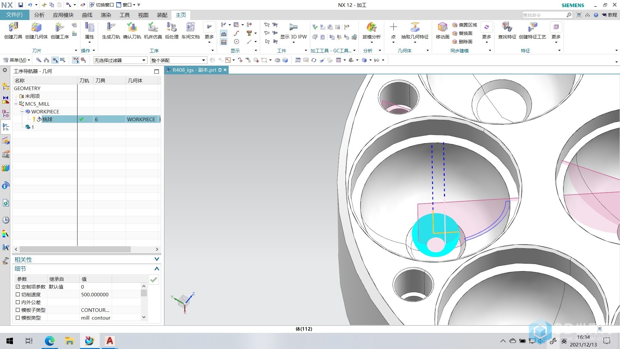Click the 属性 icon in ribbon
This screenshot has width=620, height=349.
(89, 27)
